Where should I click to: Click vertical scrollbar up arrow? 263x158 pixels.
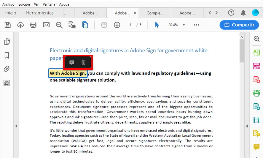[242, 37]
